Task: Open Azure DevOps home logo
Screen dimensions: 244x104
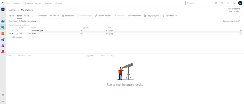Action: (x=3, y=3)
